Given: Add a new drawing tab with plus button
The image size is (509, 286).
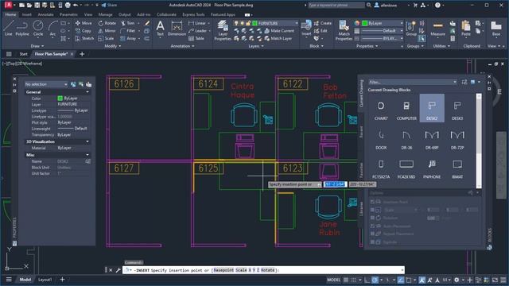Looking at the screenshot, I should point(82,54).
